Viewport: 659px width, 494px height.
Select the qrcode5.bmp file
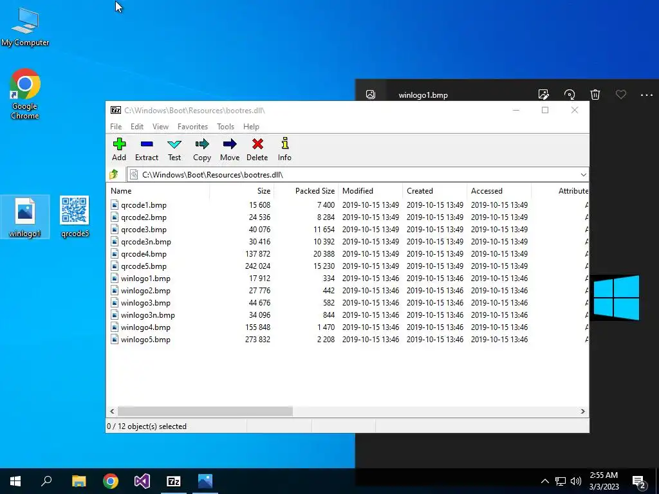144,266
